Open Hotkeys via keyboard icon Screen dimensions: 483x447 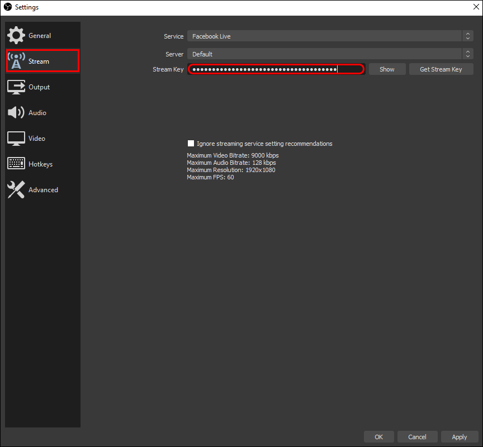pos(16,164)
